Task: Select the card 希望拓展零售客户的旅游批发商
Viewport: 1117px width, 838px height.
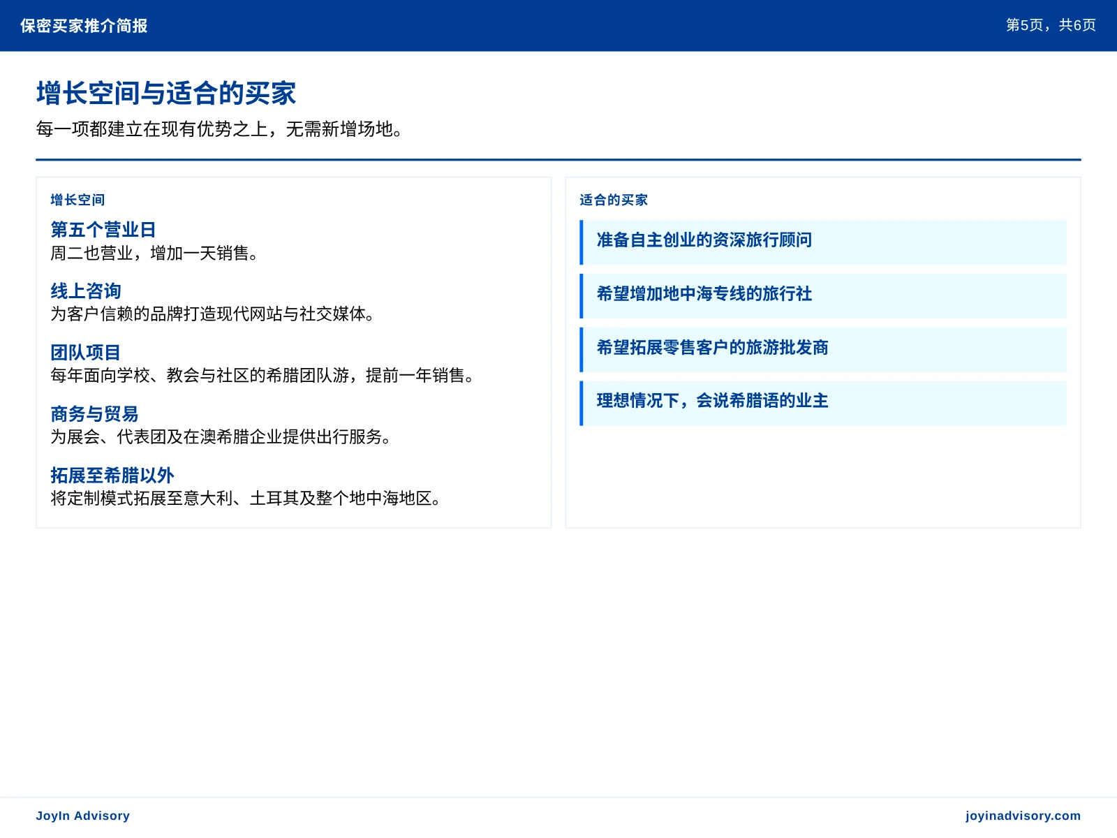Action: click(823, 349)
